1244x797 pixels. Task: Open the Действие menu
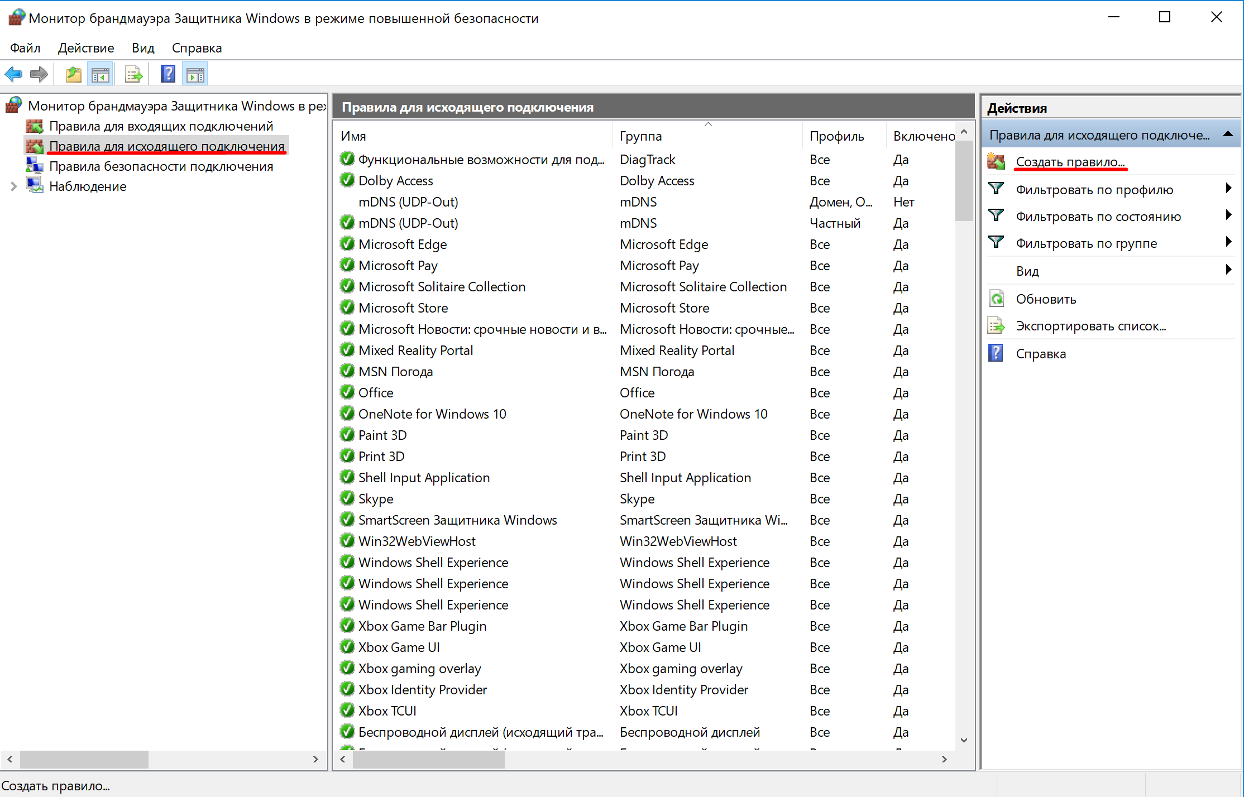tap(86, 48)
